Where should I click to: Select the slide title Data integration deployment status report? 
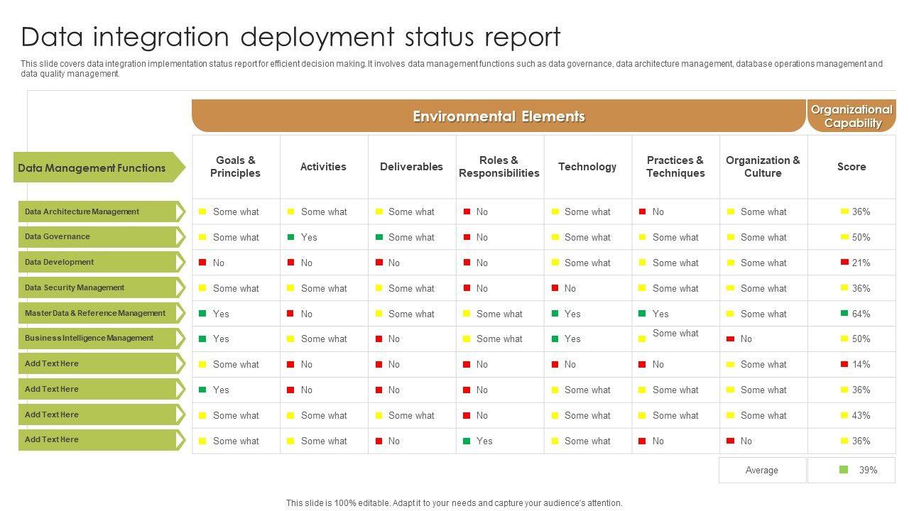(290, 37)
